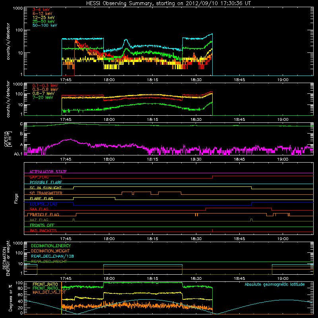Click the Absolute geomagnetic latitude label
The image size is (318, 318).
(275, 284)
